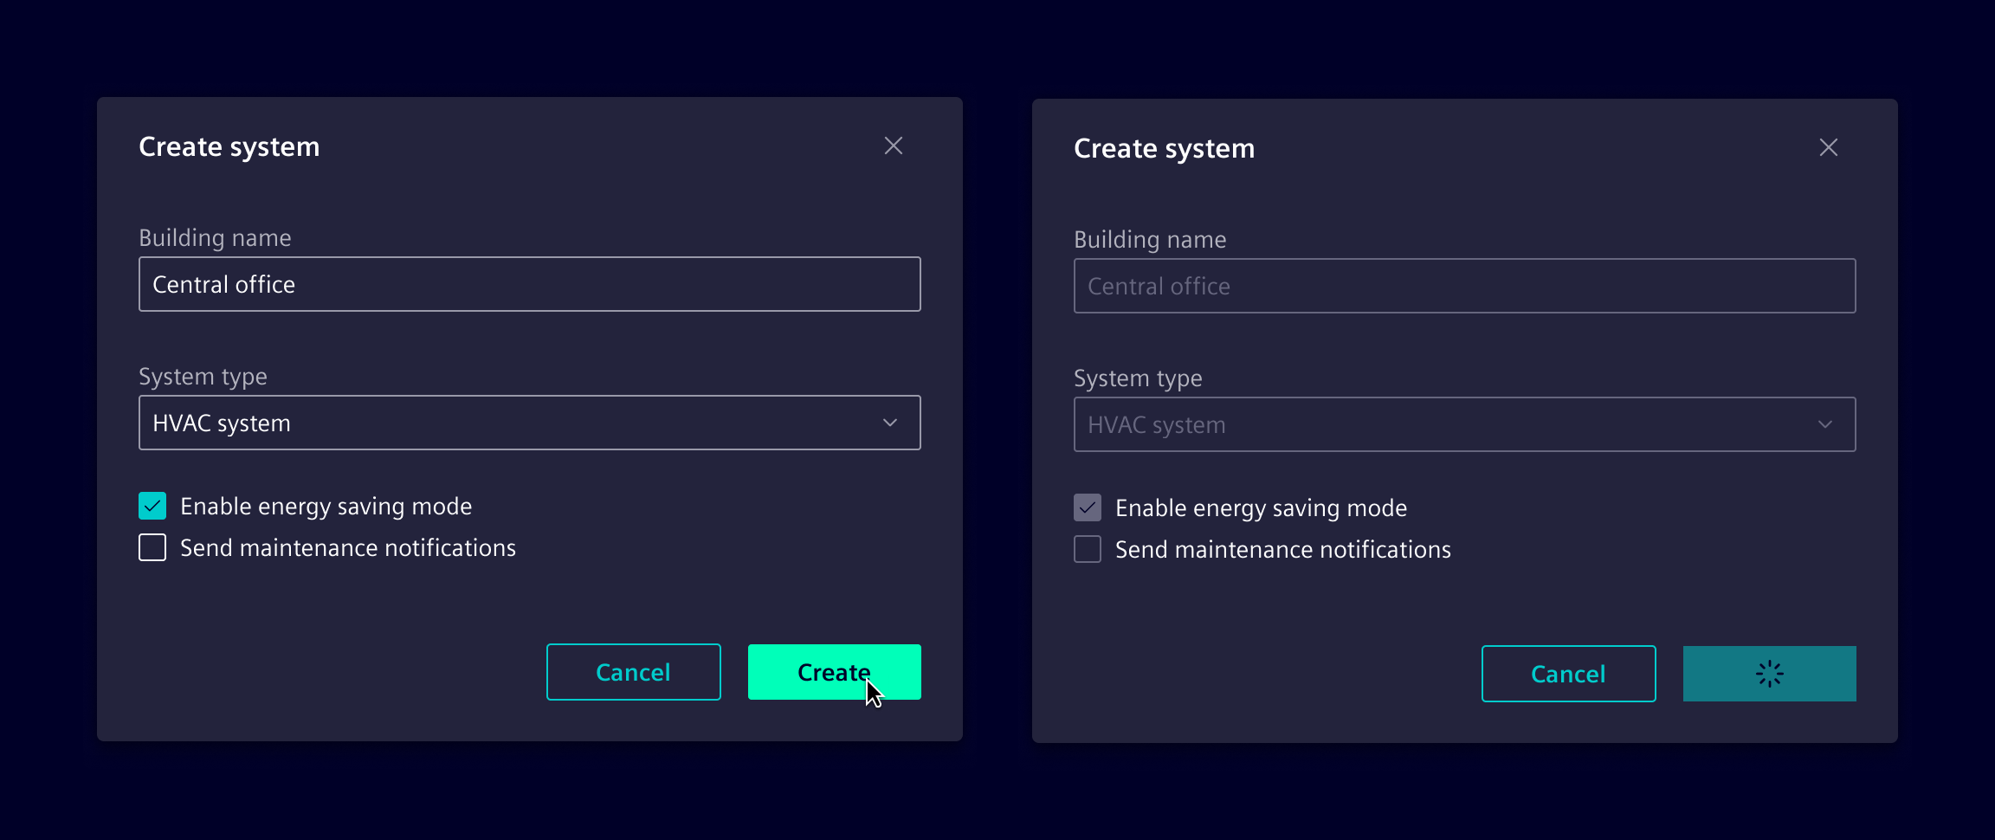Click the mouse cursor over the Create button
The height and width of the screenshot is (840, 1995).
(875, 693)
